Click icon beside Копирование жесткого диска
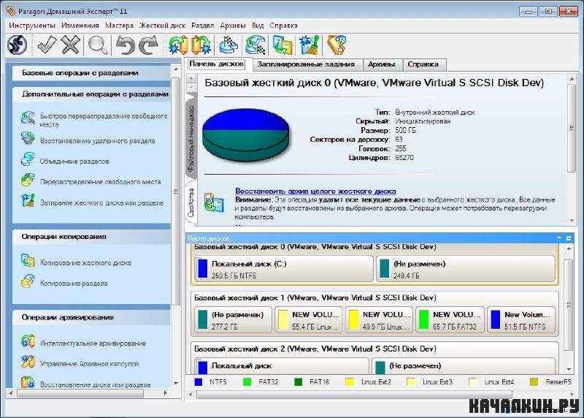Image resolution: width=584 pixels, height=418 pixels. [x=28, y=261]
